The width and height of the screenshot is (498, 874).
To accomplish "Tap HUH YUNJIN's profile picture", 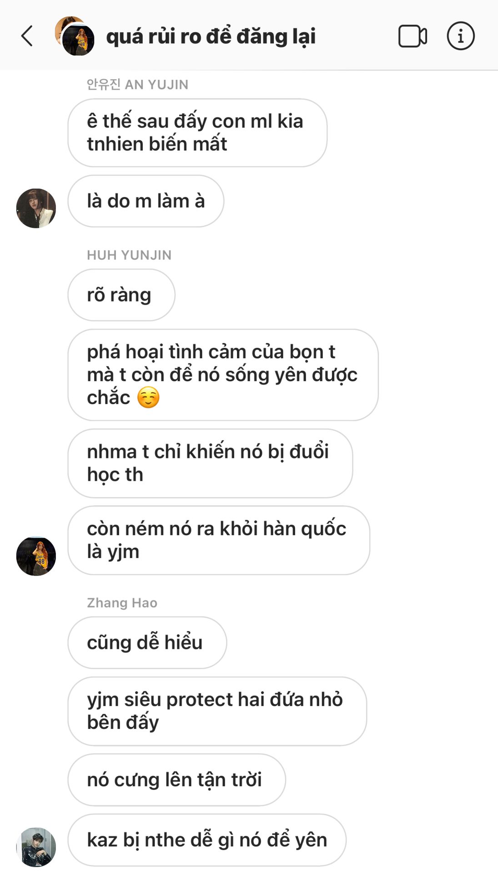I will point(36,556).
